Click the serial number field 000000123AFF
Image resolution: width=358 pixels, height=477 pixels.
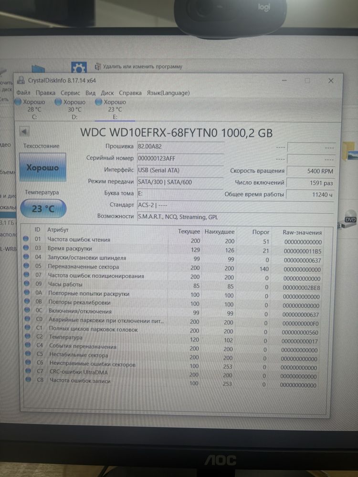(x=180, y=158)
